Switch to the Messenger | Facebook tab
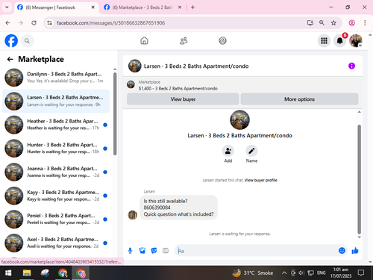 (x=51, y=7)
